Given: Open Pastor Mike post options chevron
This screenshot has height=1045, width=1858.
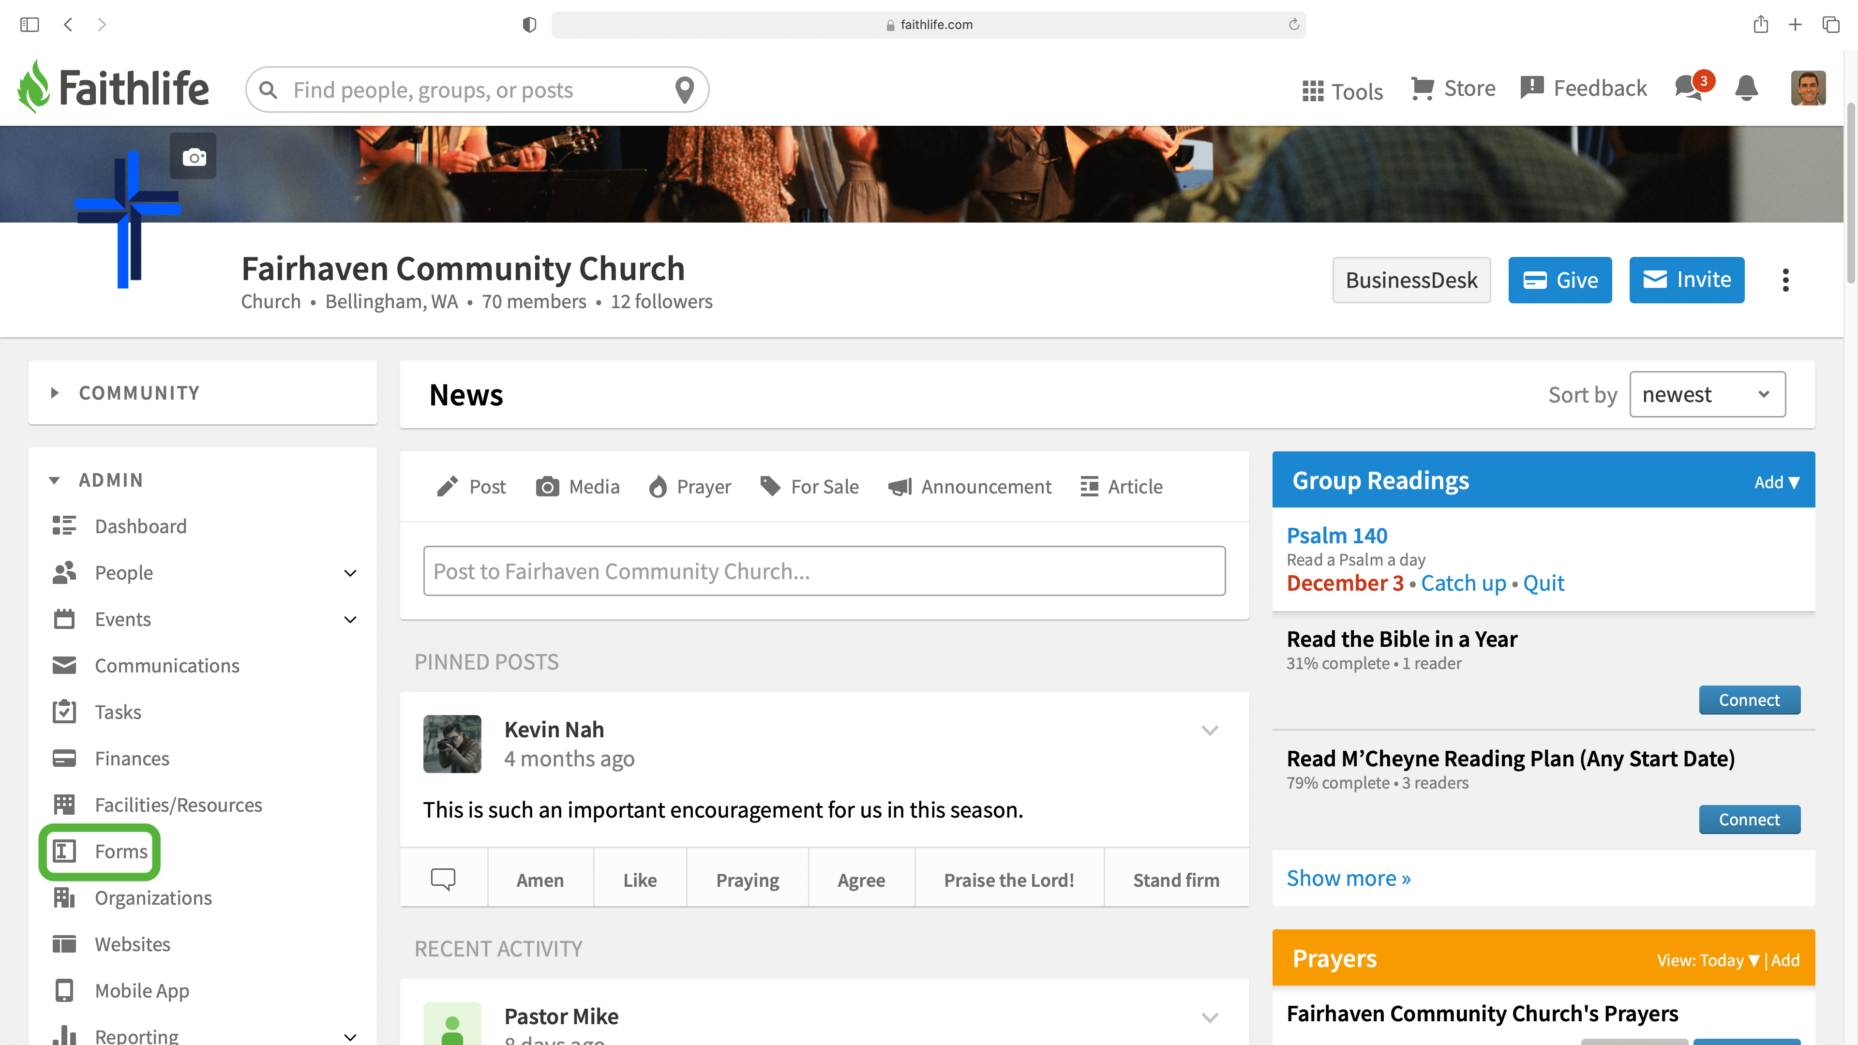Looking at the screenshot, I should pyautogui.click(x=1210, y=1017).
